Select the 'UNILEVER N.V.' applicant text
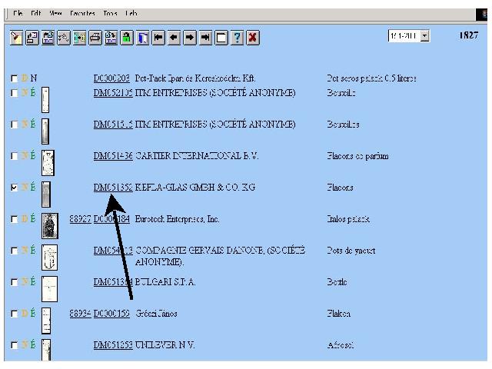This screenshot has height=369, width=492. point(165,345)
